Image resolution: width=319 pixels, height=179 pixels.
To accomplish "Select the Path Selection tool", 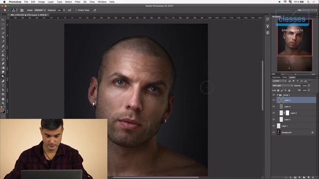I will (3, 90).
